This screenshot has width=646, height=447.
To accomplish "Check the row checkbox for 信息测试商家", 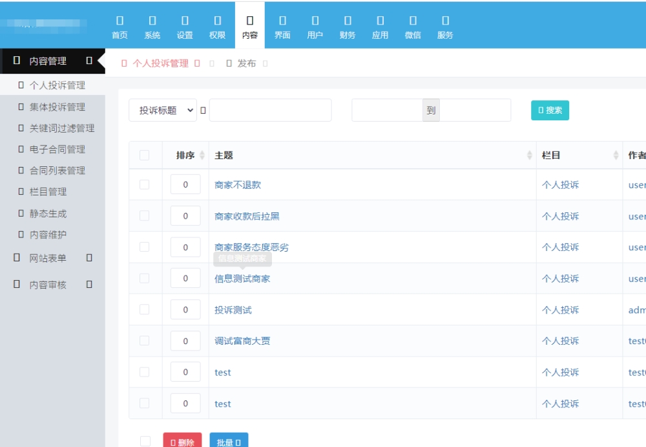I will [144, 278].
